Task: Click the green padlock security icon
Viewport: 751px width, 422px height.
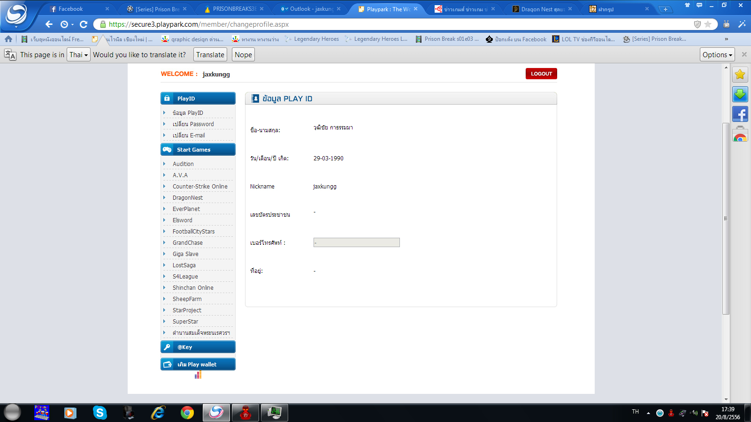Action: (102, 24)
